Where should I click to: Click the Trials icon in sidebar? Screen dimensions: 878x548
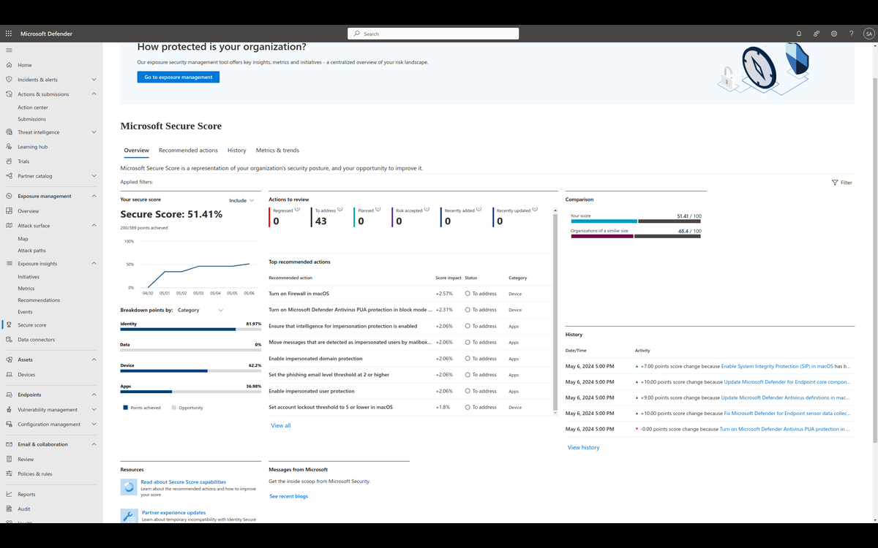coord(9,161)
